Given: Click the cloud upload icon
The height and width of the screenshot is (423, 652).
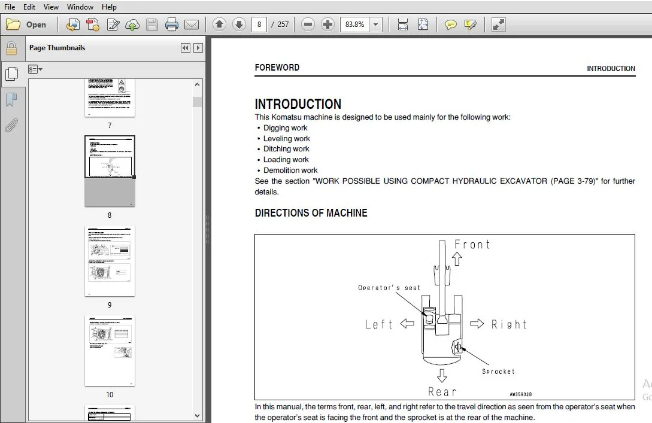Looking at the screenshot, I should (x=132, y=25).
